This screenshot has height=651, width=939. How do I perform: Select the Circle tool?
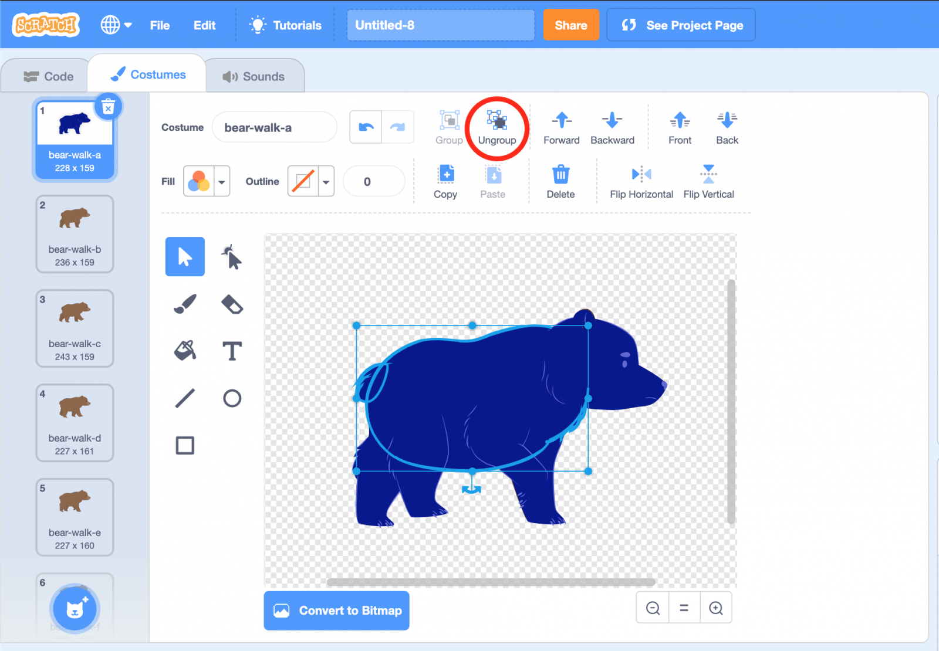(x=232, y=398)
